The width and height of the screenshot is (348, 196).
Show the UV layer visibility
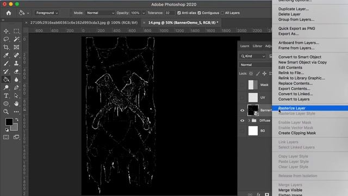[242, 97]
